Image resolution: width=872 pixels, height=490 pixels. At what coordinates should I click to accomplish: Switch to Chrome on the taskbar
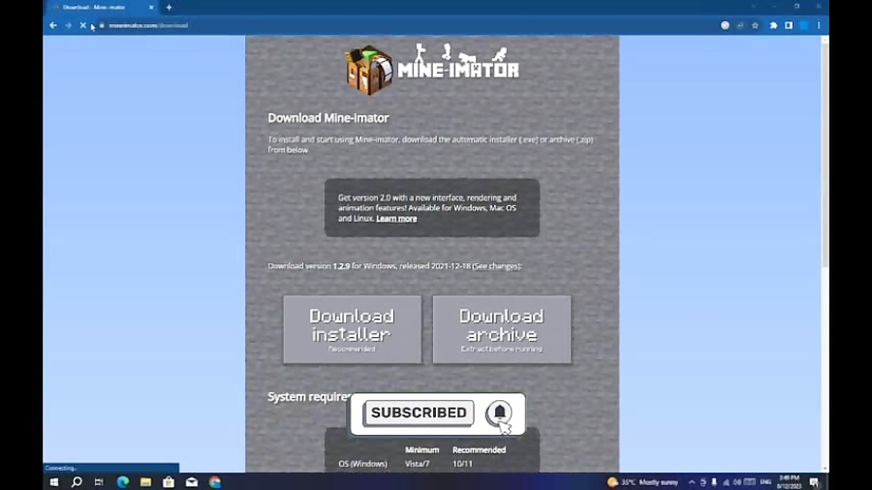pyautogui.click(x=215, y=481)
